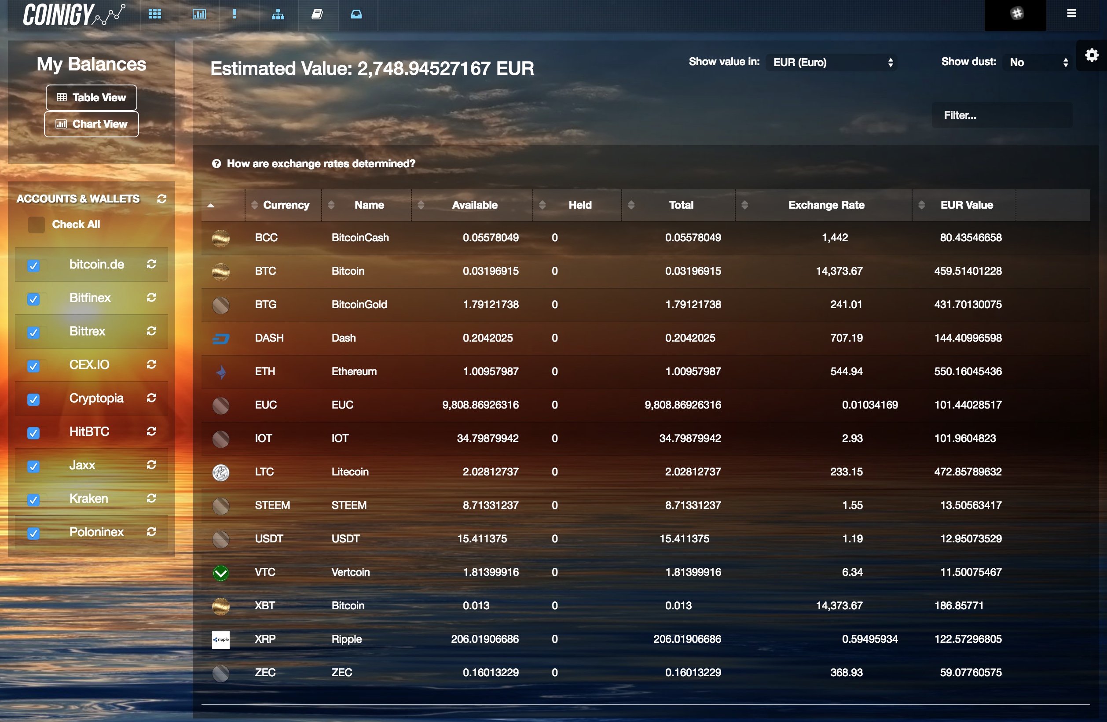Viewport: 1107px width, 722px height.
Task: Refresh the Bitfinex account
Action: point(151,298)
